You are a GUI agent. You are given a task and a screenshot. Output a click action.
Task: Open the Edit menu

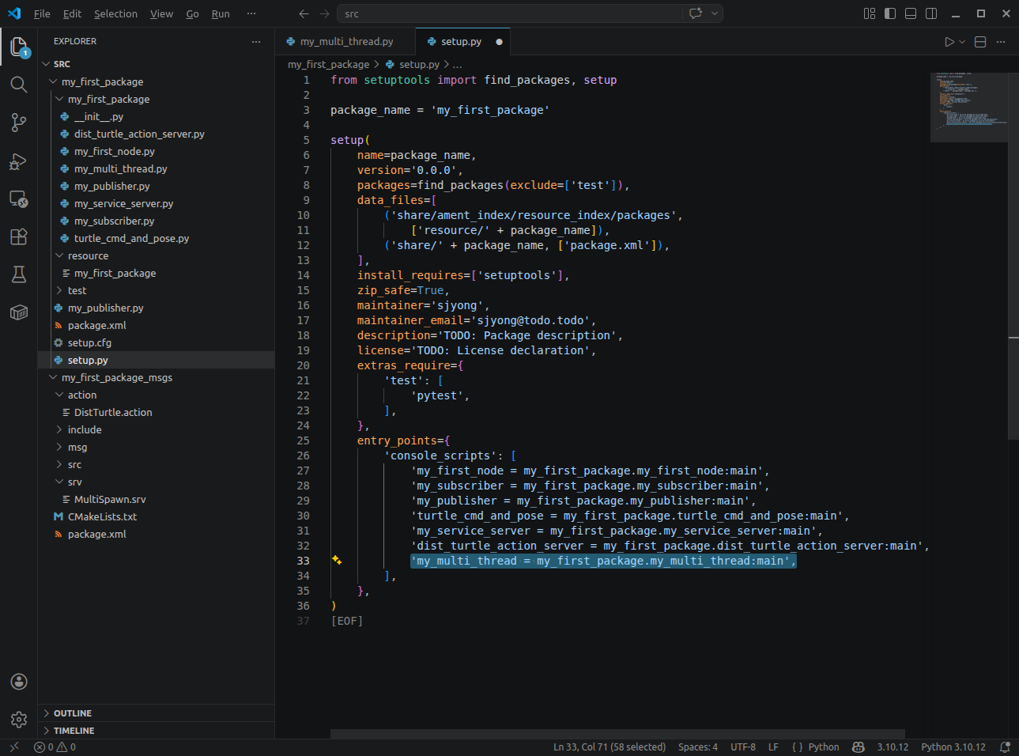point(72,13)
